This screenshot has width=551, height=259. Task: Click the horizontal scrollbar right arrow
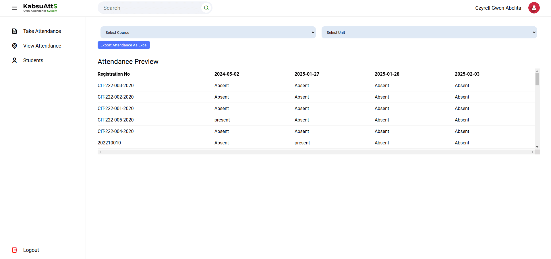(532, 152)
